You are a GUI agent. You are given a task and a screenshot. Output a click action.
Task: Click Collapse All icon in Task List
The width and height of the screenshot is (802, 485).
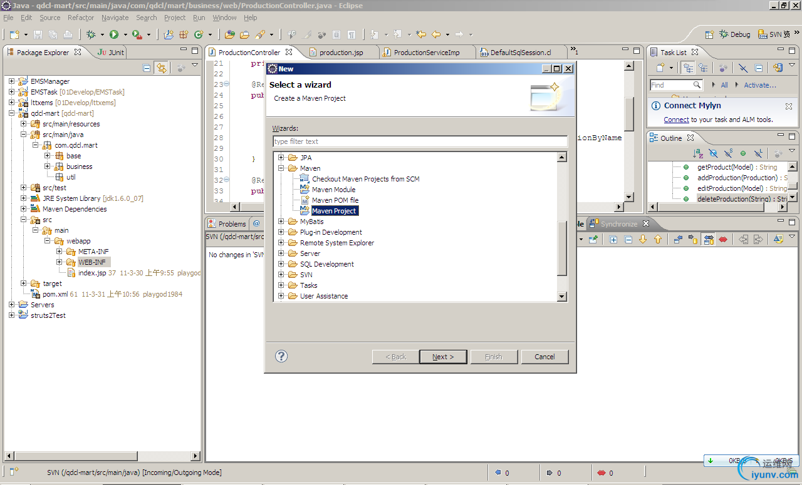[x=759, y=68]
